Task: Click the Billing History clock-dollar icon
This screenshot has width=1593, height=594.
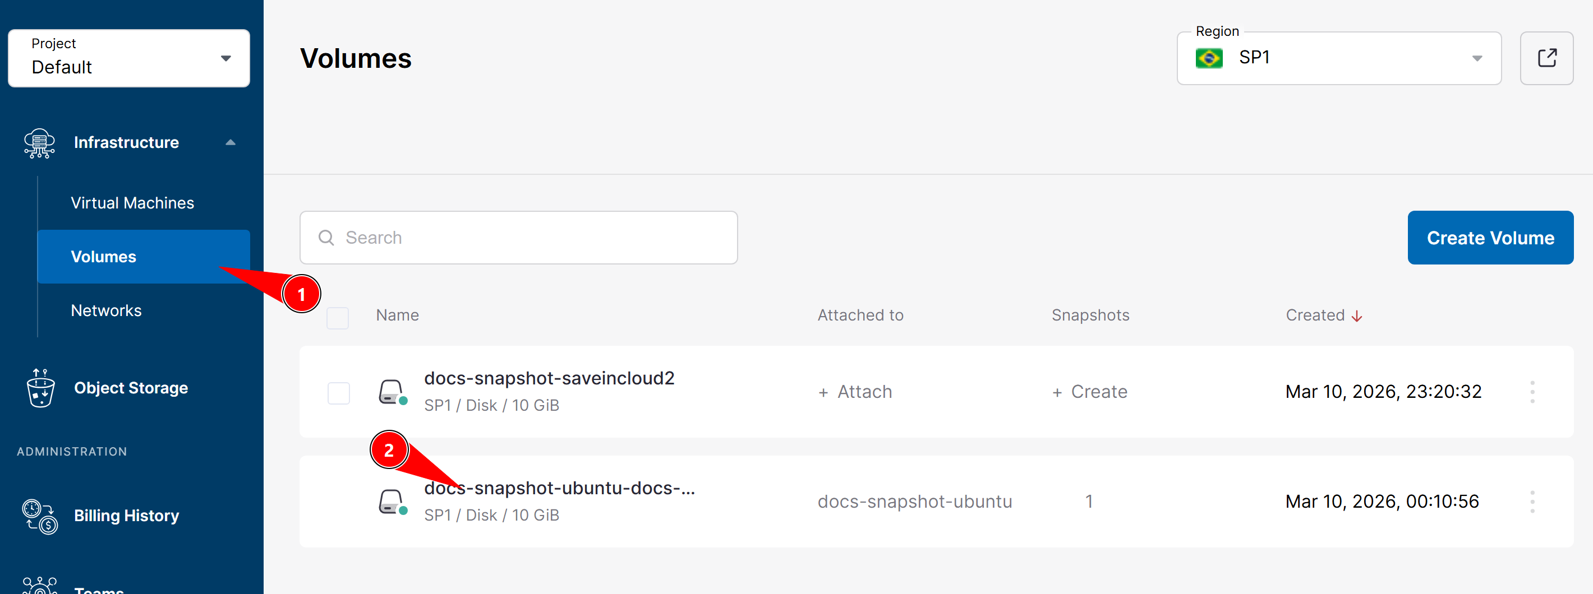Action: point(40,516)
